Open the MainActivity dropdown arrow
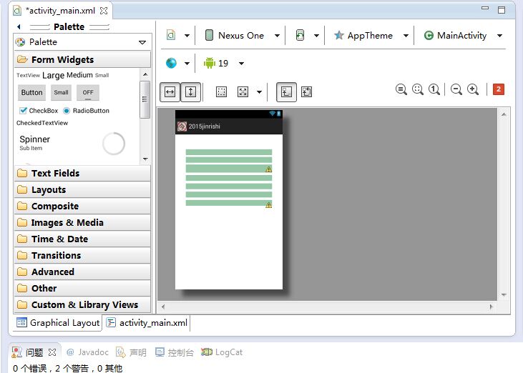This screenshot has height=373, width=523. (499, 35)
